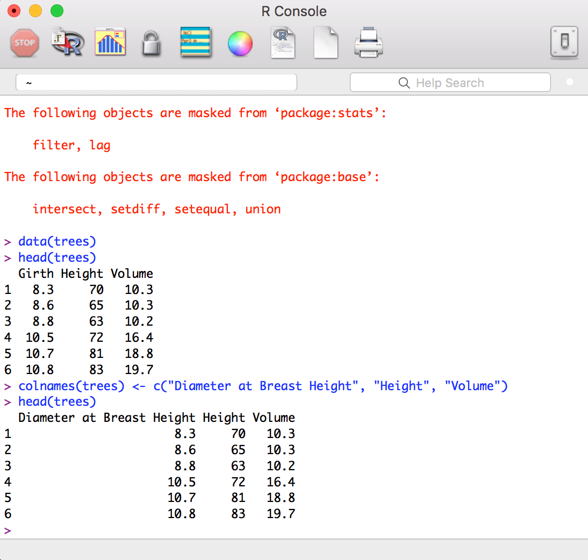
Task: Click the head(trees) command text
Action: (56, 257)
